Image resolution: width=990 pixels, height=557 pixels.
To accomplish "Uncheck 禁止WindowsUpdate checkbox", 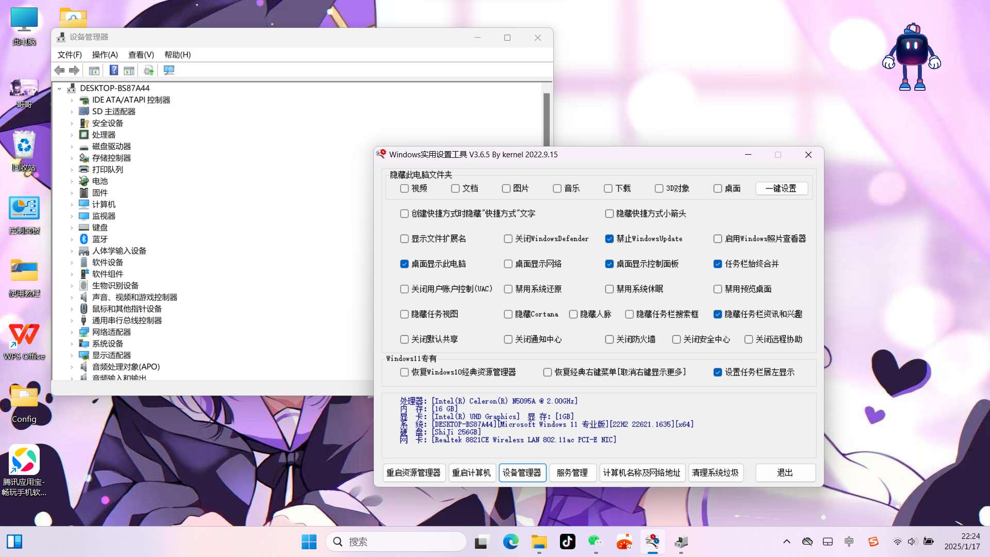I will (609, 239).
